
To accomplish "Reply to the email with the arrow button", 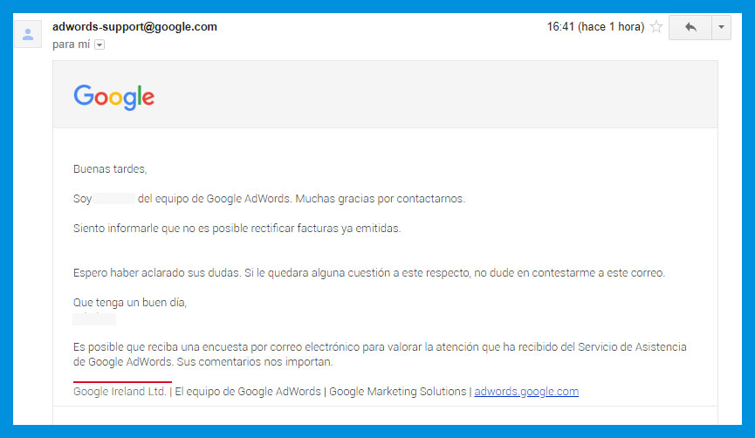I will 690,27.
